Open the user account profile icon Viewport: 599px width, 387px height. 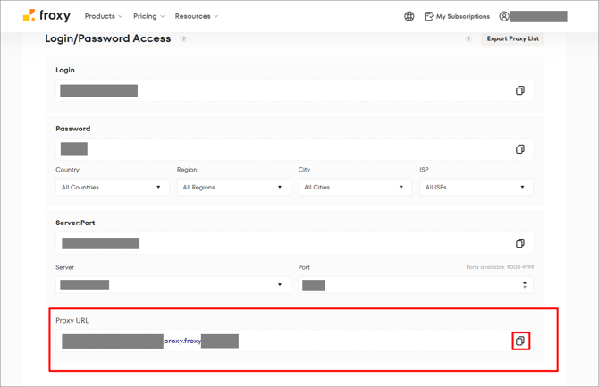(504, 16)
